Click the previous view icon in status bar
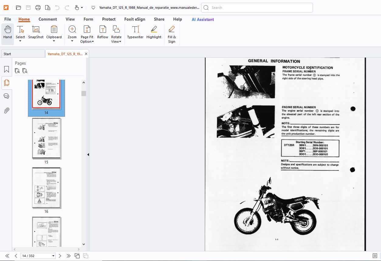 pos(77,256)
